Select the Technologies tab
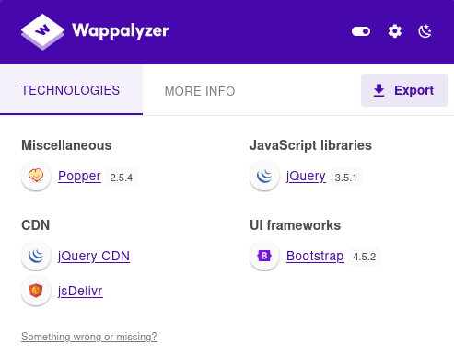Viewport: 454px width, 355px height. (x=71, y=90)
